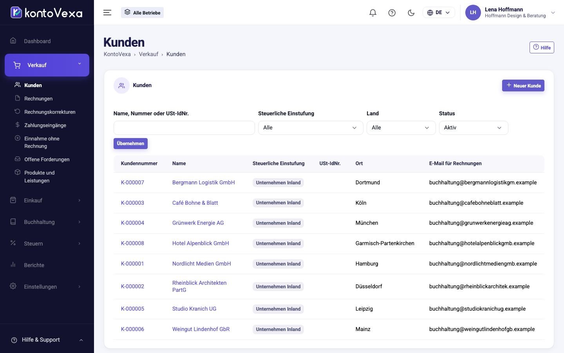This screenshot has height=353, width=564.
Task: Open the DE language selector
Action: click(439, 13)
